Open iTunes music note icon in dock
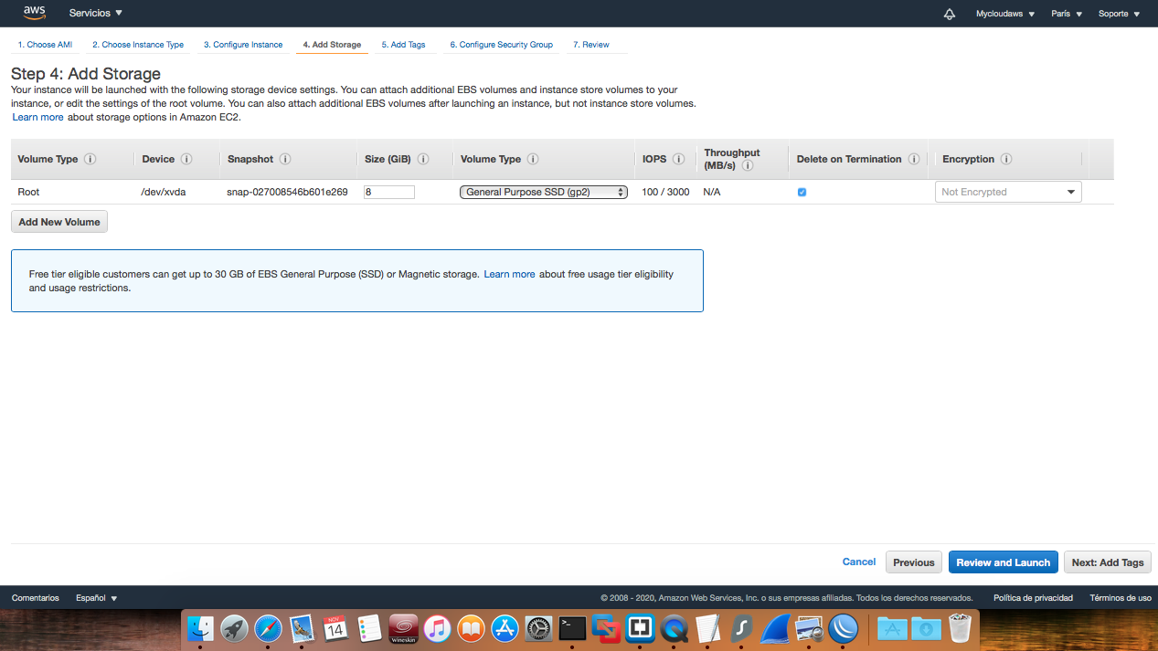1158x651 pixels. [437, 628]
